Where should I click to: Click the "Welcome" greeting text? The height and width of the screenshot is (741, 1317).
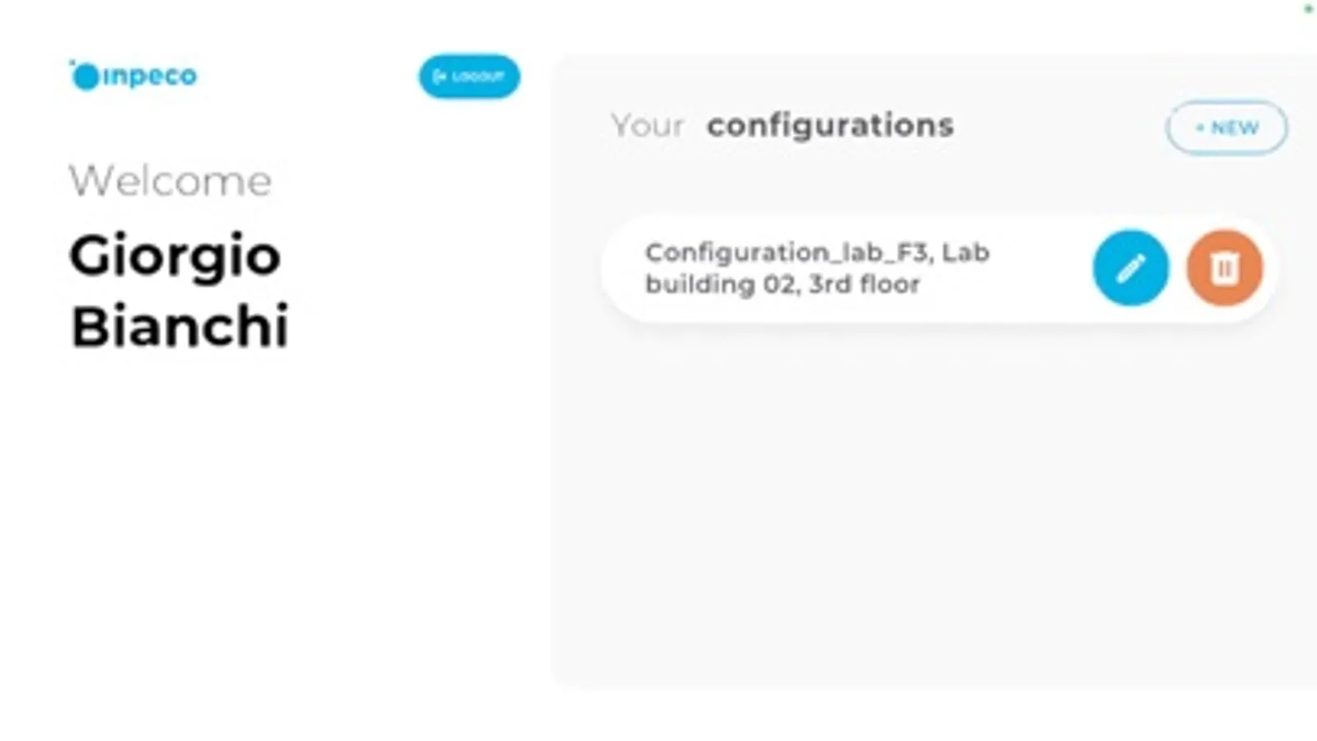pos(170,180)
